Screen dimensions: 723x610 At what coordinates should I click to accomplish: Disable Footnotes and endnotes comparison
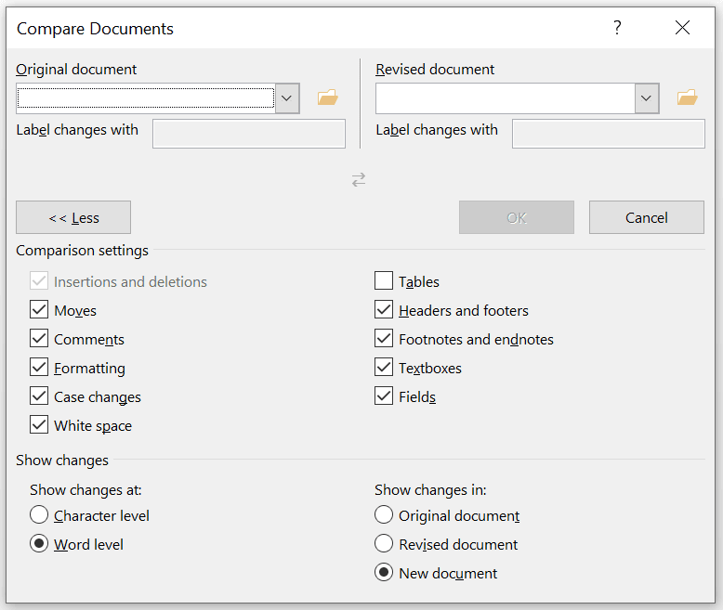(384, 339)
